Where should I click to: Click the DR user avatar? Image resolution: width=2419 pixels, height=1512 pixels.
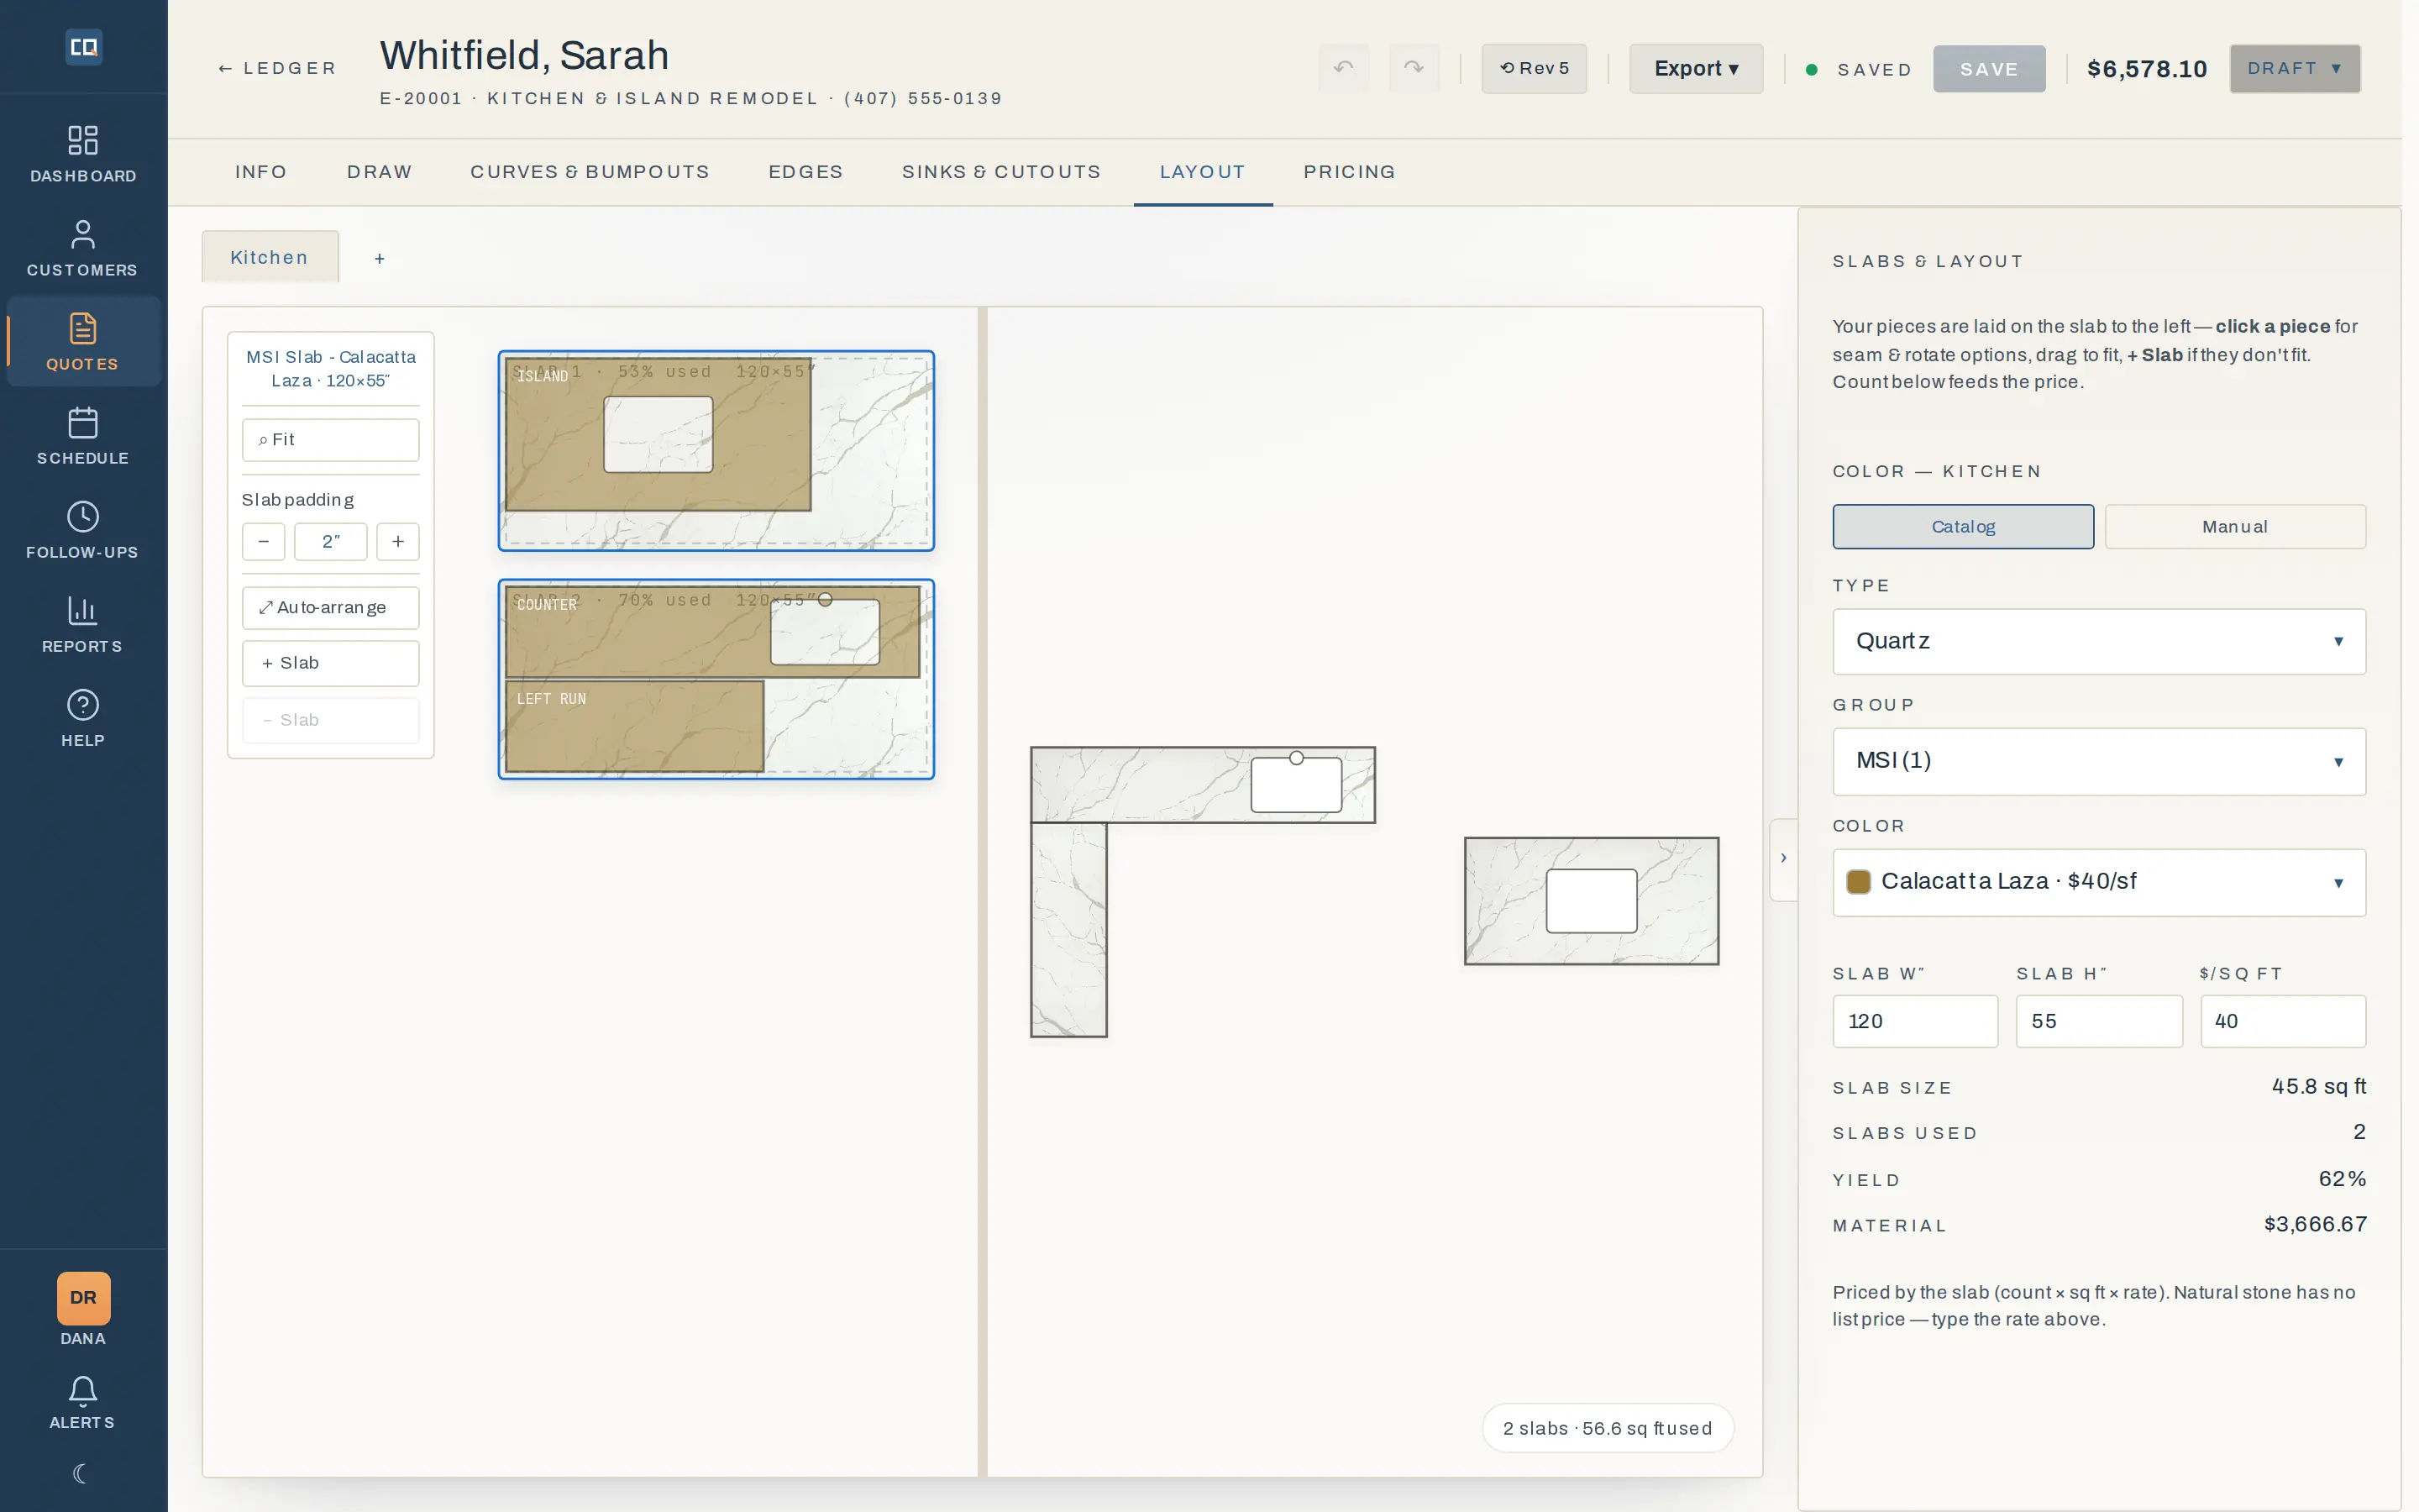click(84, 1298)
